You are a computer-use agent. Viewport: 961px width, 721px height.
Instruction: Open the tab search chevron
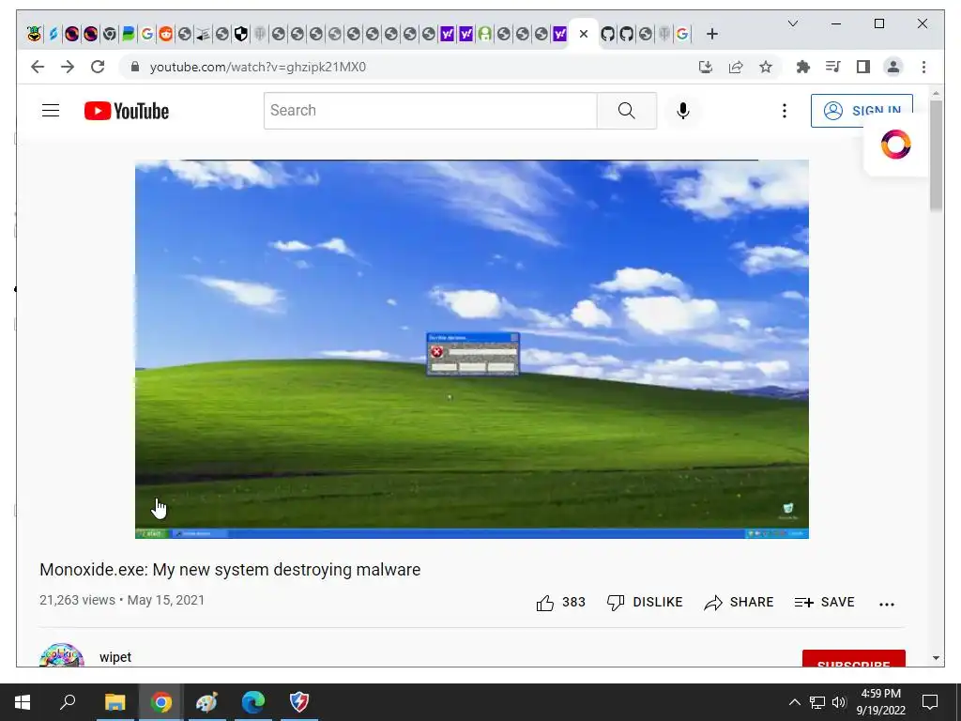(792, 23)
